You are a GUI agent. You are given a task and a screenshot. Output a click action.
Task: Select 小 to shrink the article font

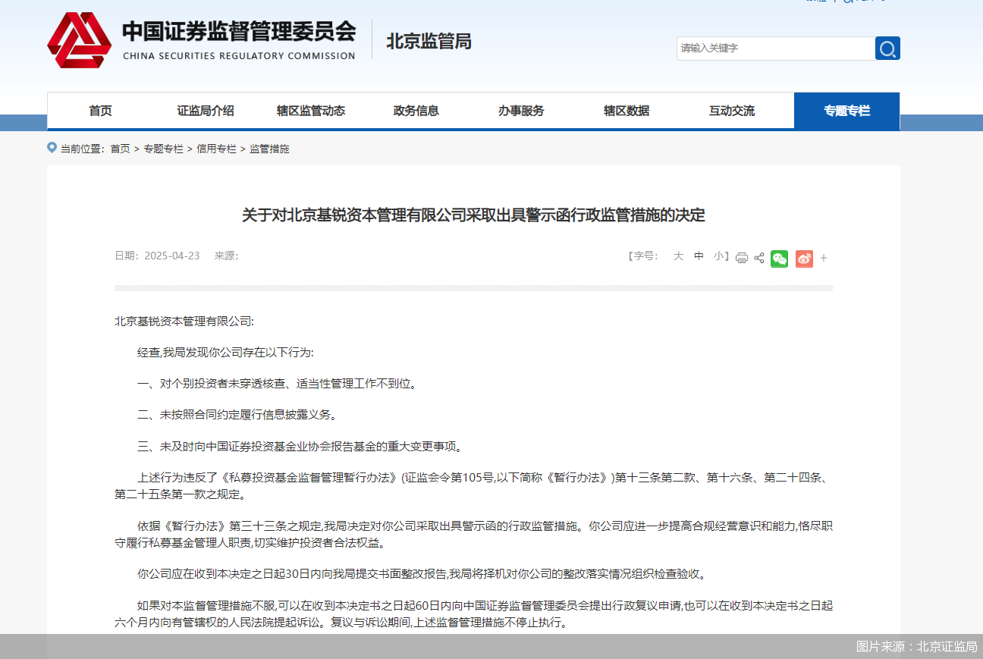tap(718, 256)
